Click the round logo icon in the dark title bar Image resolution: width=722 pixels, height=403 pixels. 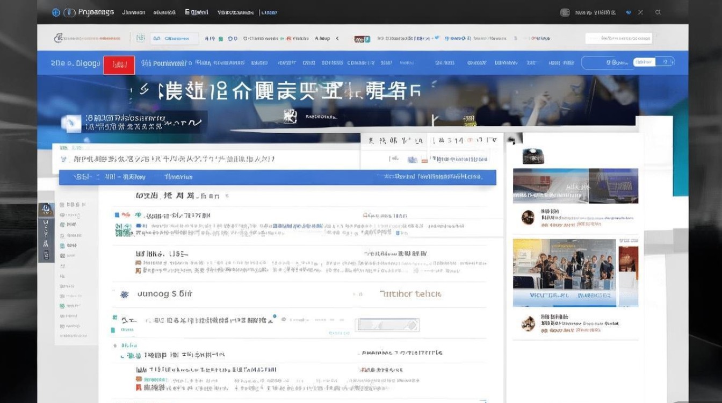point(56,12)
